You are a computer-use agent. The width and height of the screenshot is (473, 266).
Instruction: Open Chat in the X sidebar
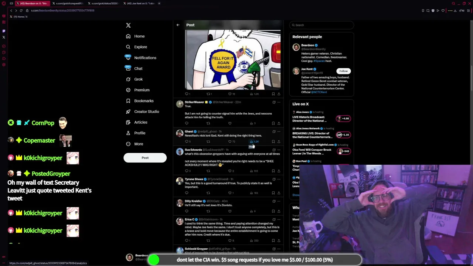click(134, 68)
